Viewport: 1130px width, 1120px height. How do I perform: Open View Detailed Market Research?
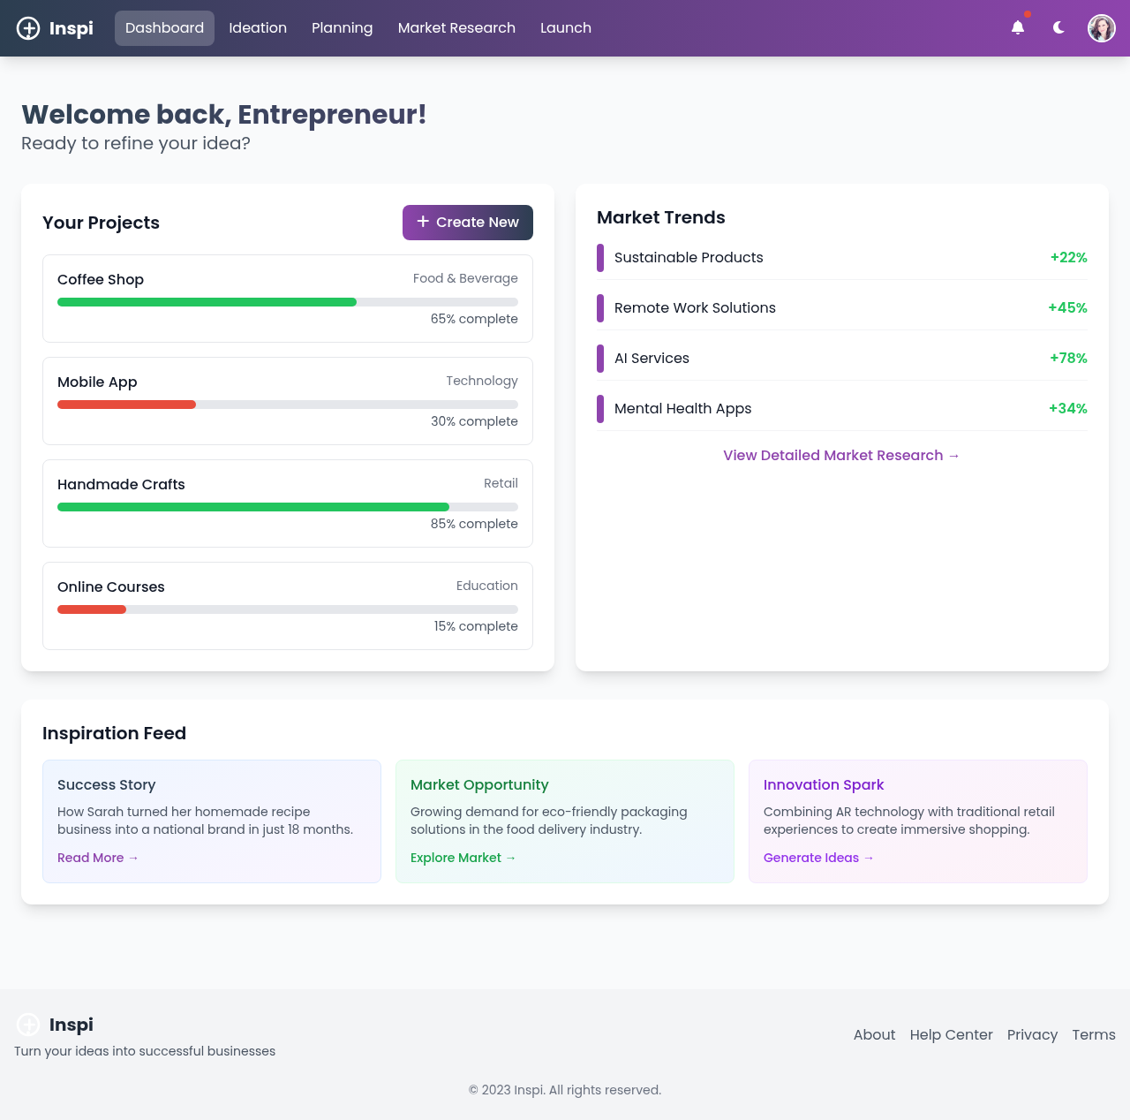pyautogui.click(x=840, y=455)
